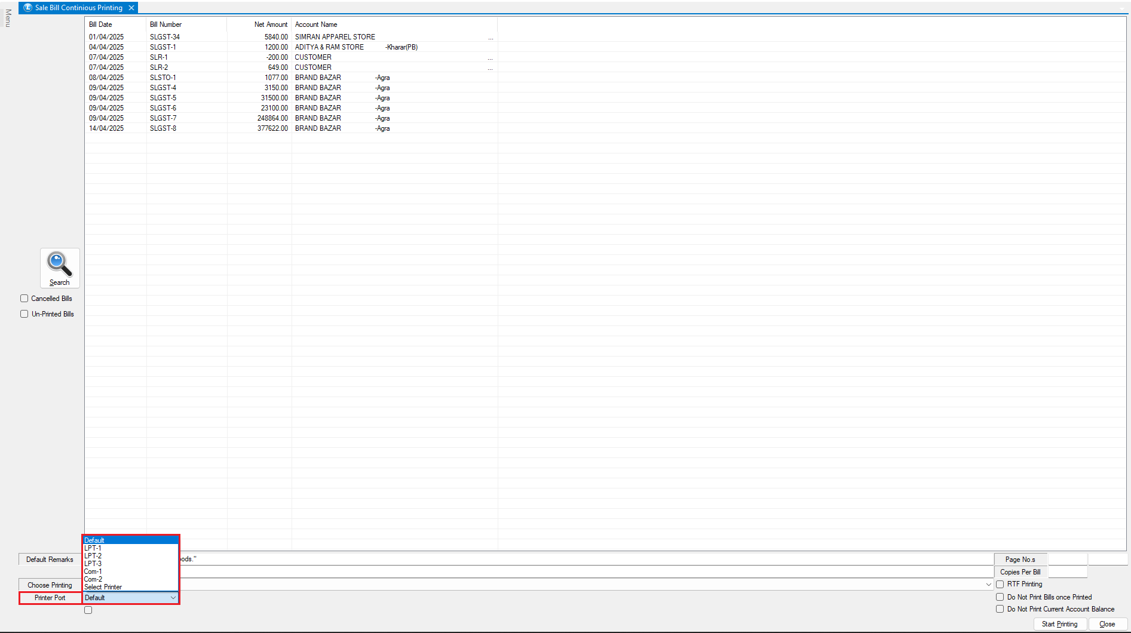
Task: Check Do Not Print Current Account Balance
Action: click(1000, 609)
